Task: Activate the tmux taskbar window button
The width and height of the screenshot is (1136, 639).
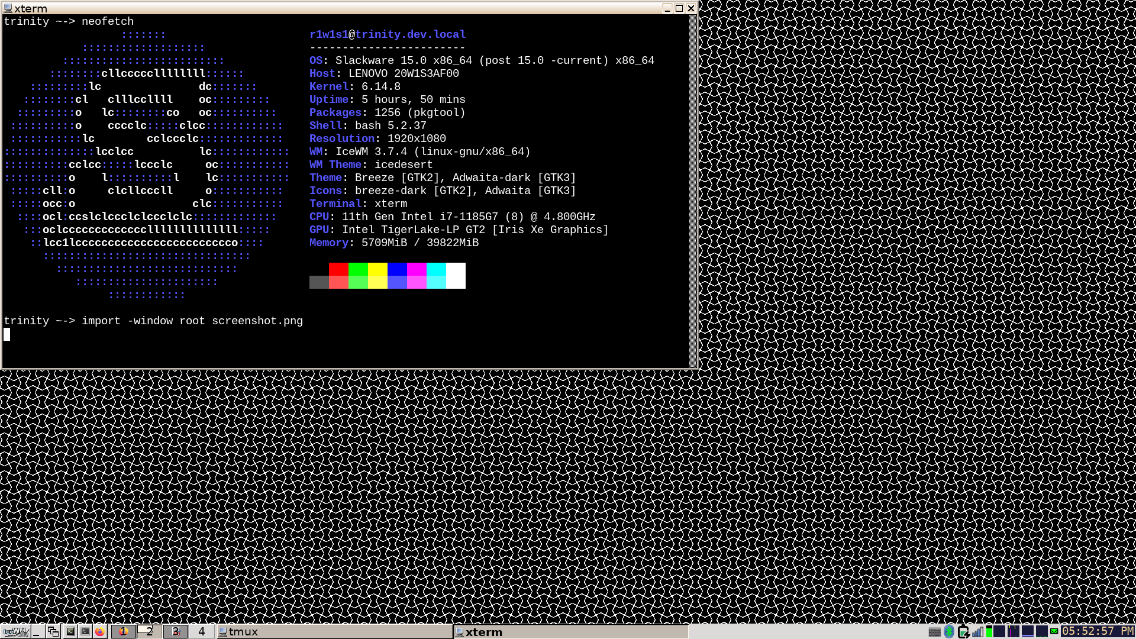Action: point(334,632)
